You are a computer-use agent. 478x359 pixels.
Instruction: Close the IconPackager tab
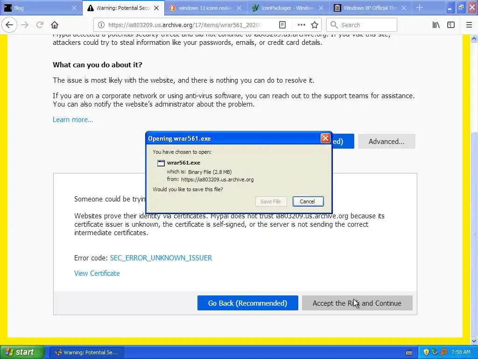point(321,8)
